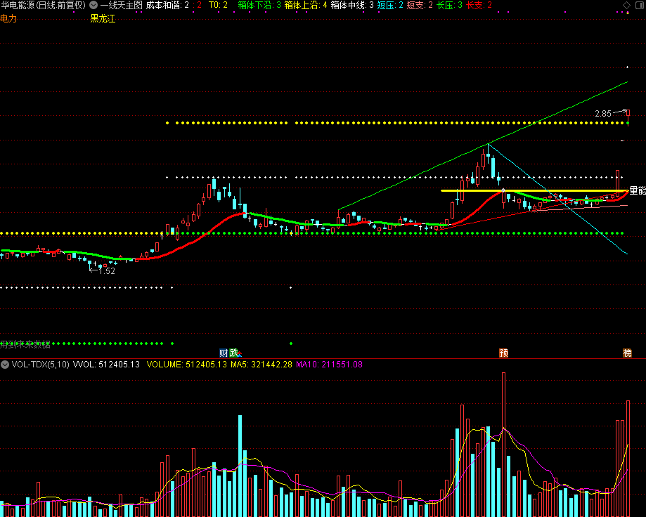The width and height of the screenshot is (646, 517).
Task: Click the 箱体中线: 3 value
Action: (x=352, y=5)
